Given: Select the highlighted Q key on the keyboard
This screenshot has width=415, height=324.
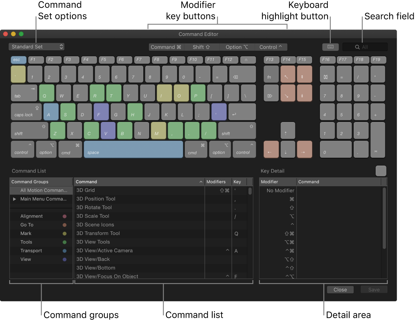Looking at the screenshot, I should tap(46, 93).
